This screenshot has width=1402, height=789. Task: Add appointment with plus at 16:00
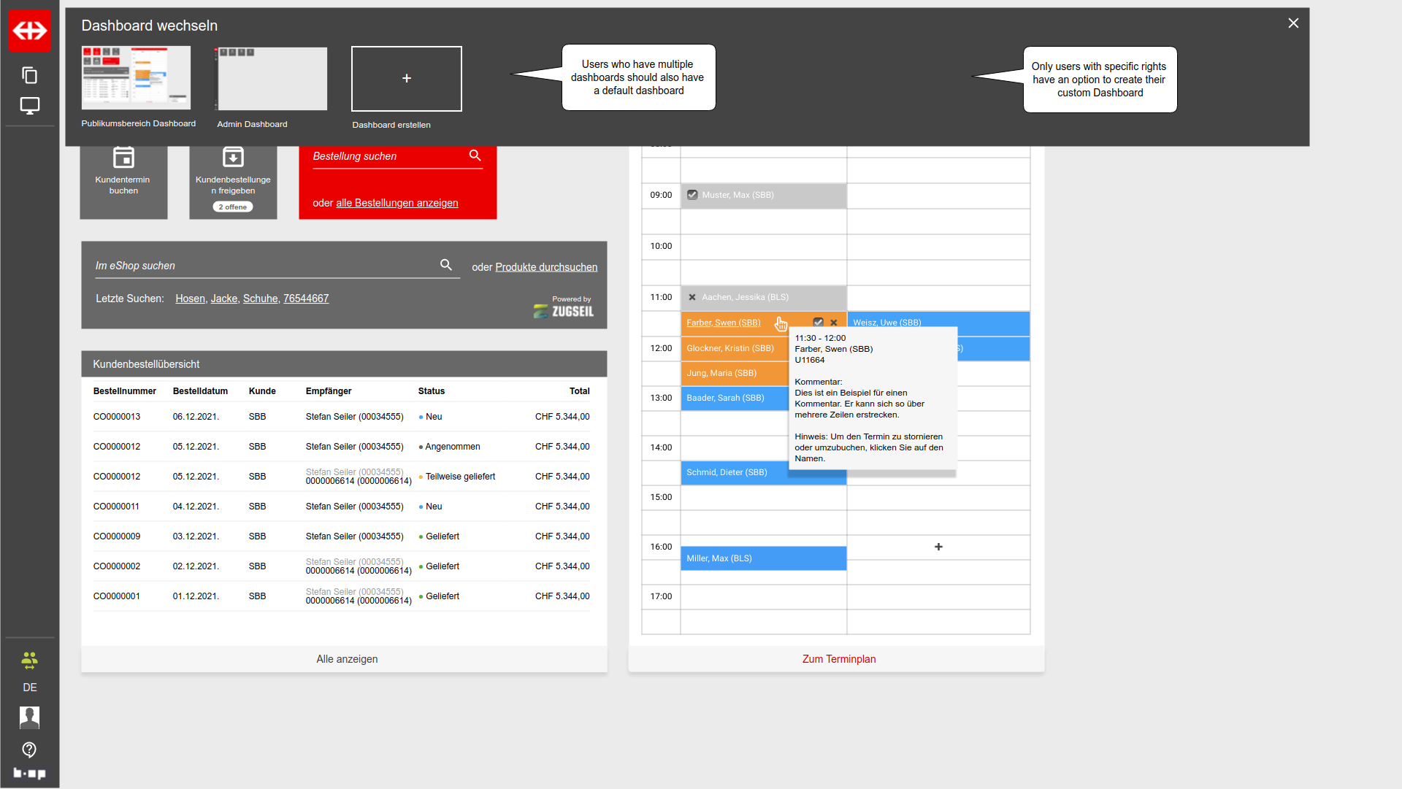click(x=938, y=547)
